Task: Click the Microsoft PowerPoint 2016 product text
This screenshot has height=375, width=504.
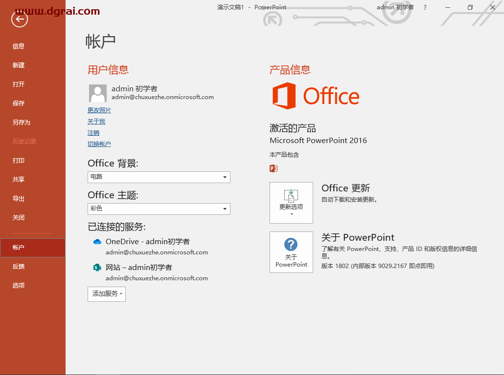Action: 318,141
